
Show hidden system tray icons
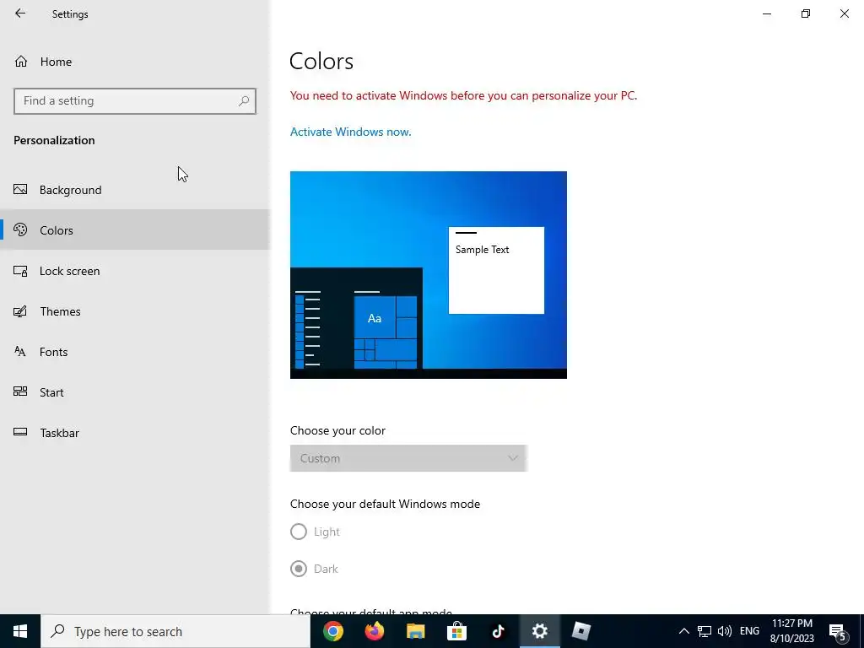(x=683, y=631)
